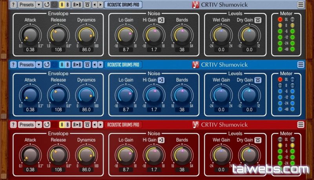Click the A▸B copy button in top toolbar
The height and width of the screenshot is (180, 314).
[77, 5]
